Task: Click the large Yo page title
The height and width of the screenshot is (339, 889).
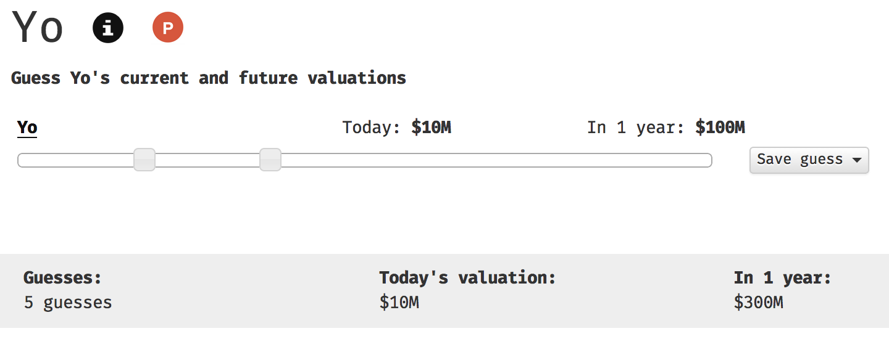Action: tap(37, 28)
